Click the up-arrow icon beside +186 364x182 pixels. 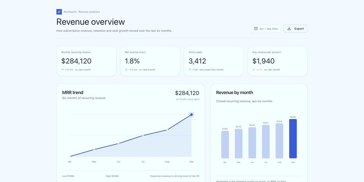click(190, 70)
